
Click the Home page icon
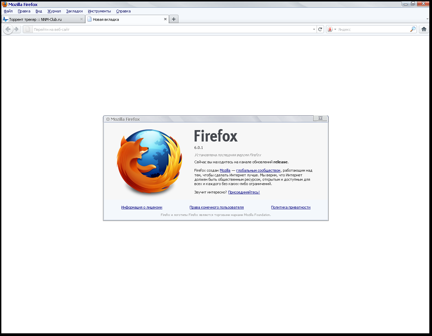[424, 29]
